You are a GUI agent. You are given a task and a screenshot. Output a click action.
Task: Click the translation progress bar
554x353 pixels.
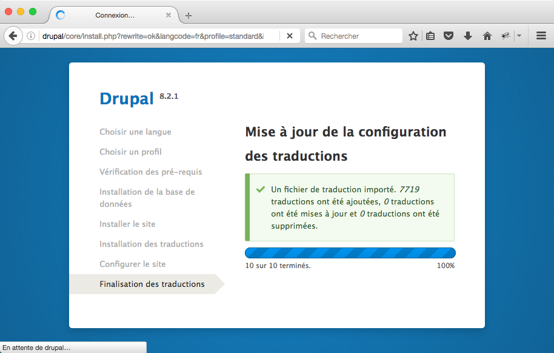pos(350,253)
